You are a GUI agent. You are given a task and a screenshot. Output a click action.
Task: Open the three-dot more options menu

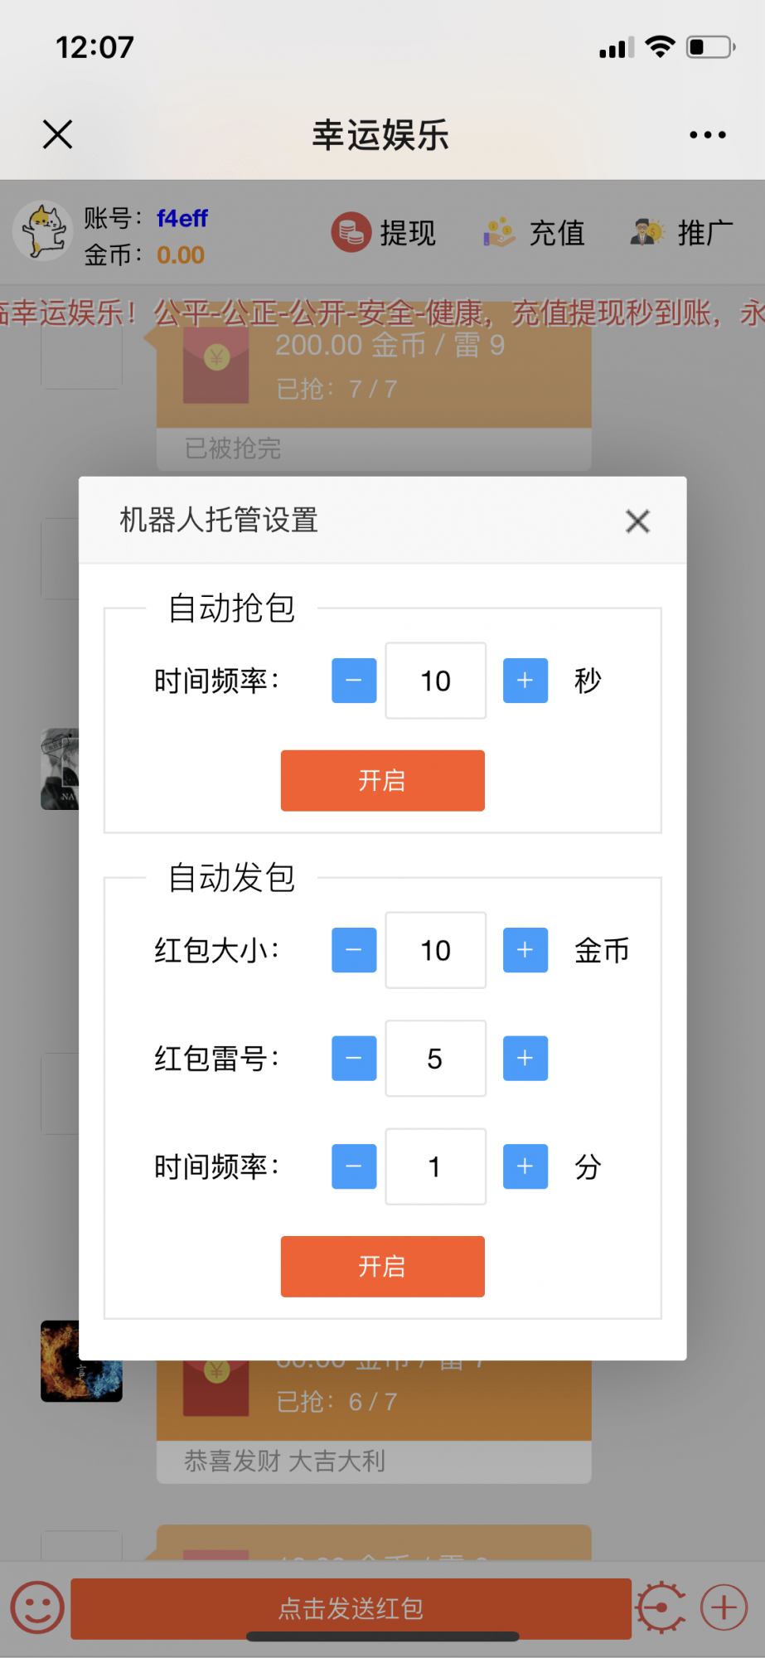pyautogui.click(x=708, y=134)
